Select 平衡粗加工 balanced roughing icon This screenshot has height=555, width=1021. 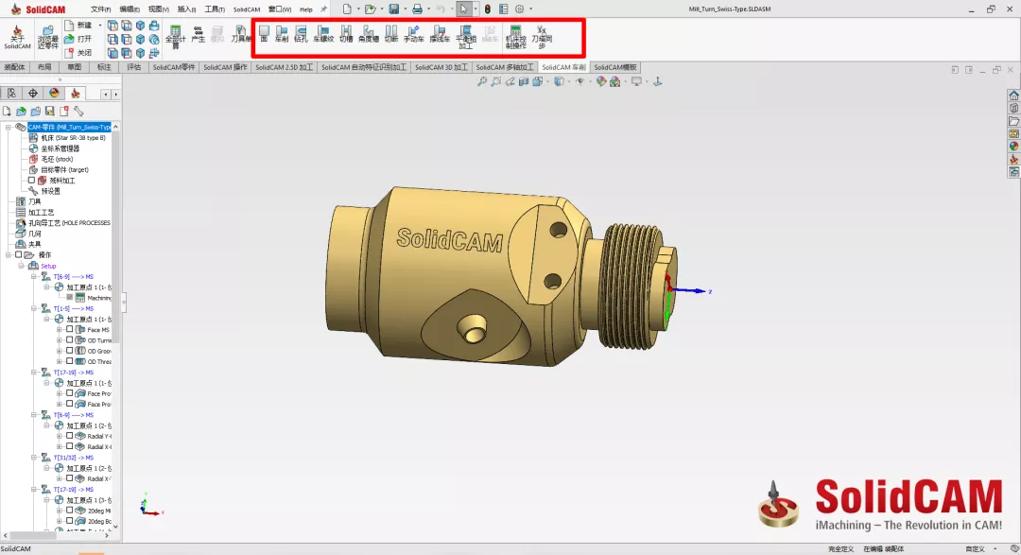[x=465, y=37]
